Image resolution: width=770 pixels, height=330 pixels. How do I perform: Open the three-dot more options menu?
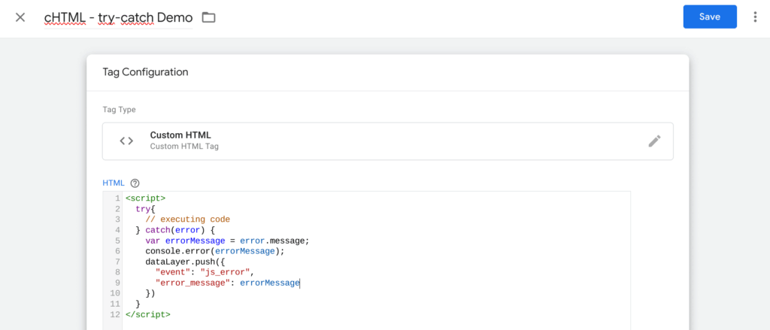(755, 17)
